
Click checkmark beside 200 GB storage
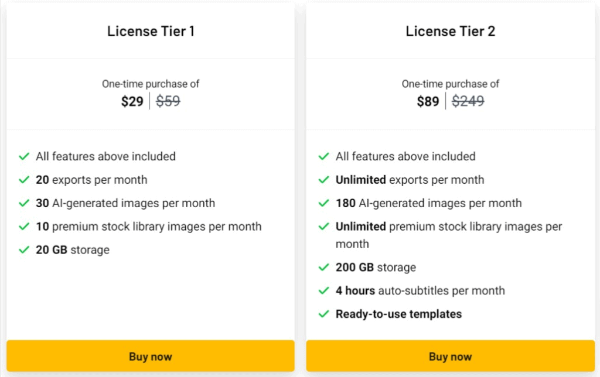(323, 267)
